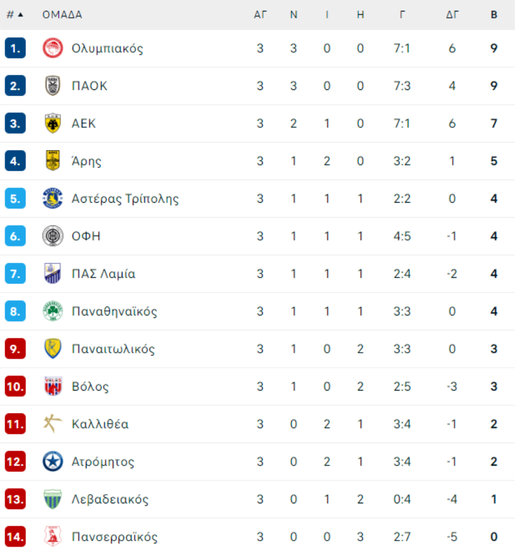Click the ΠΑΟΚ team logo
Screen dimensions: 515x552
coord(53,86)
